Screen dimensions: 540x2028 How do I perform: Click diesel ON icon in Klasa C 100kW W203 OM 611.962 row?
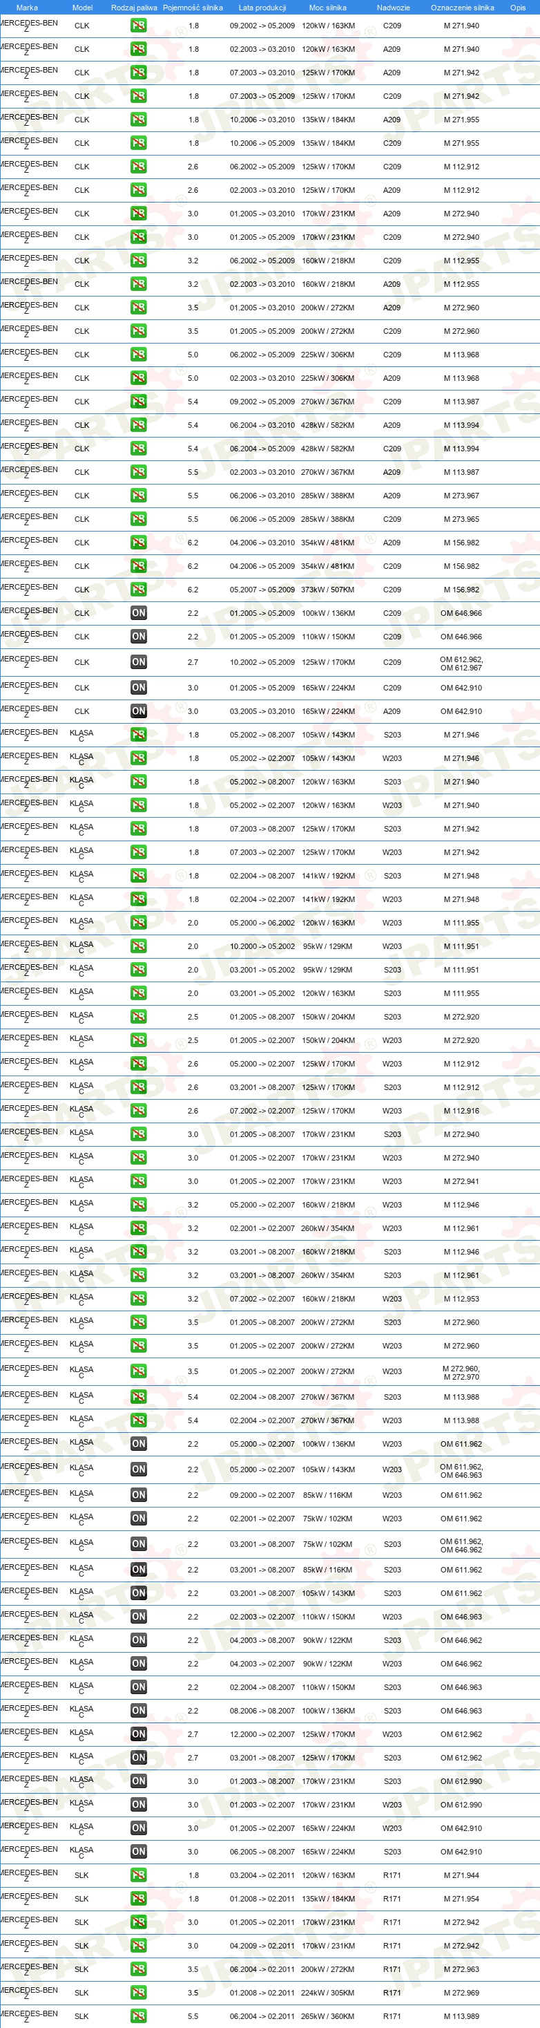tap(138, 1445)
